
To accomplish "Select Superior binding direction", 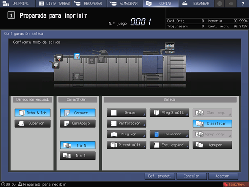I will [33, 123].
